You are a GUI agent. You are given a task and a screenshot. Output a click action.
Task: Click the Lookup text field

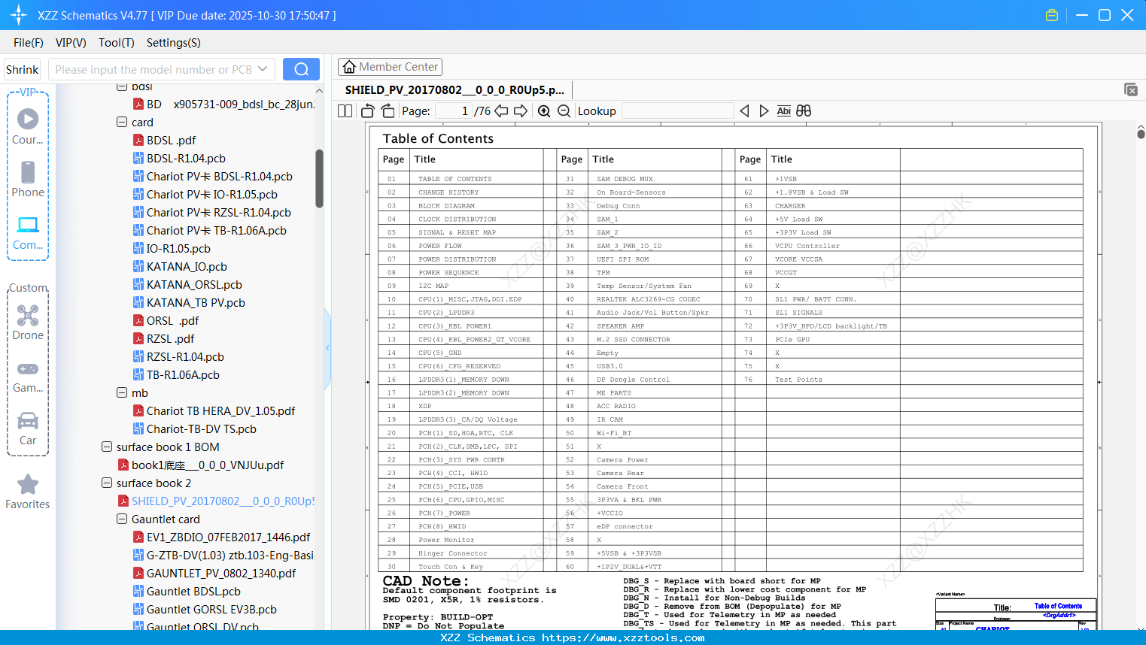(x=677, y=111)
